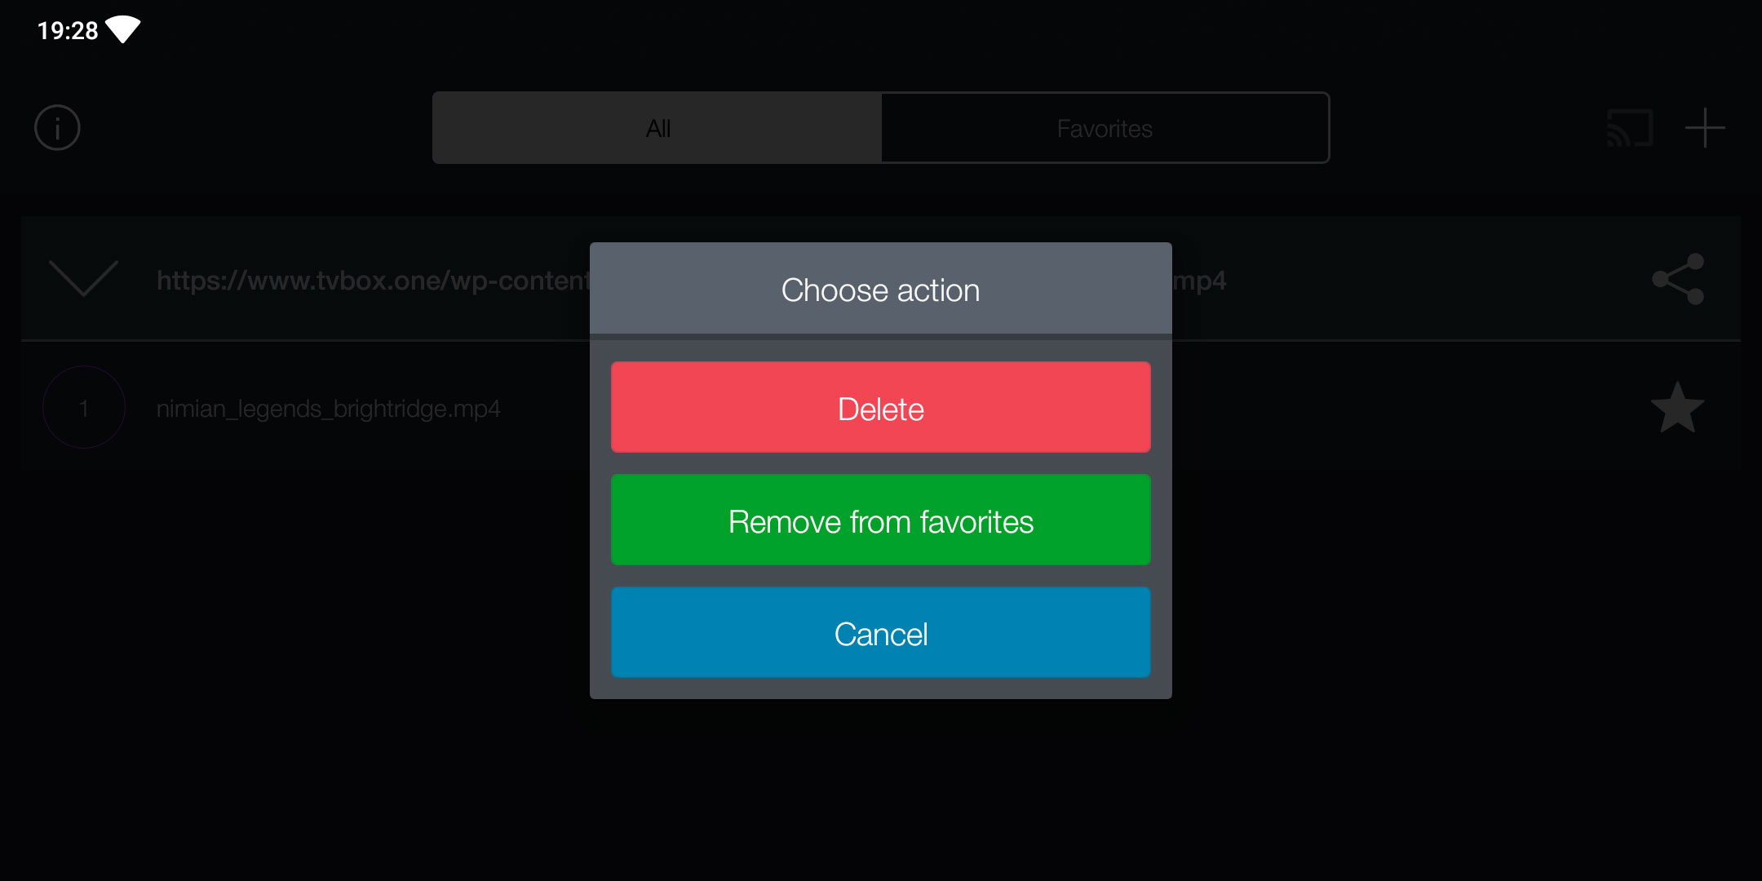Tap the 19:28 clock in status bar
This screenshot has height=881, width=1762.
click(x=68, y=30)
